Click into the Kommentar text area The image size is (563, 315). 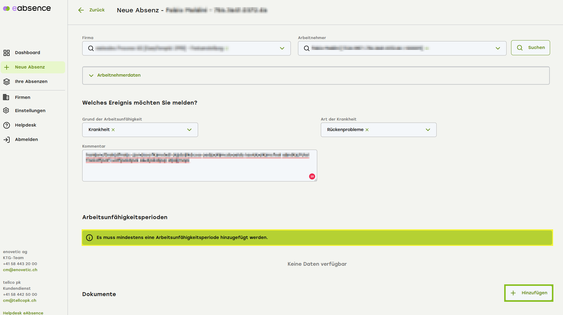pyautogui.click(x=199, y=171)
